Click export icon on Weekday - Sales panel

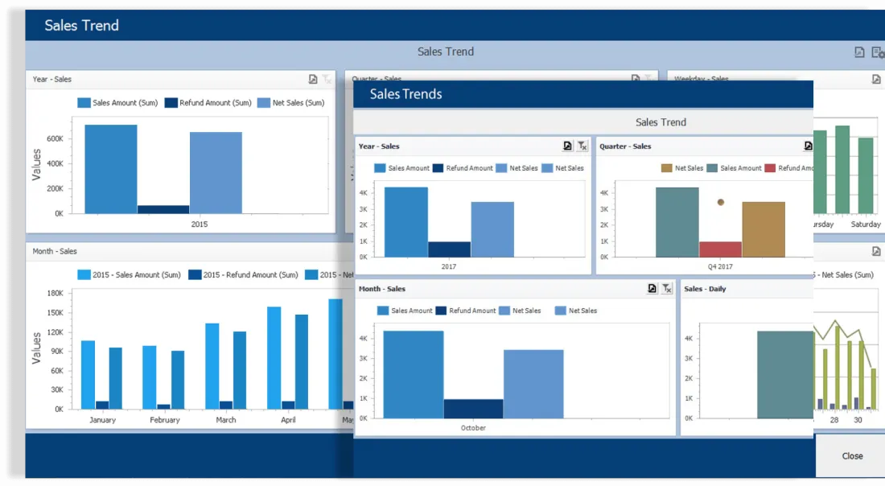[x=876, y=79]
